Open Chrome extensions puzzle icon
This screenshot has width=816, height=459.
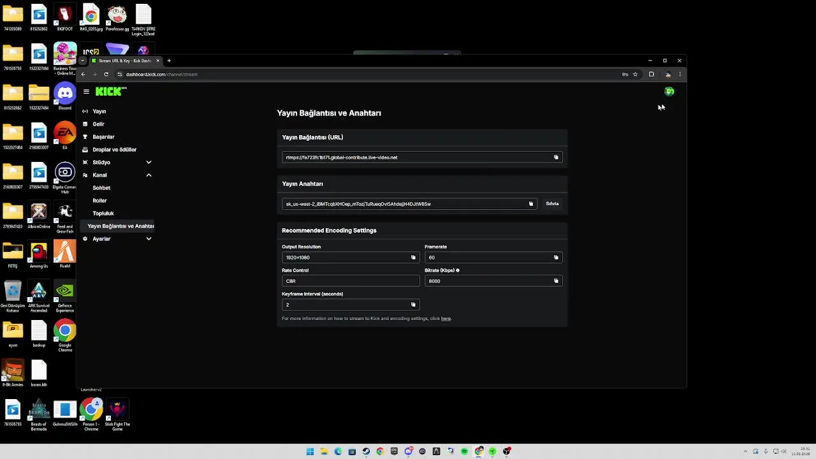651,75
